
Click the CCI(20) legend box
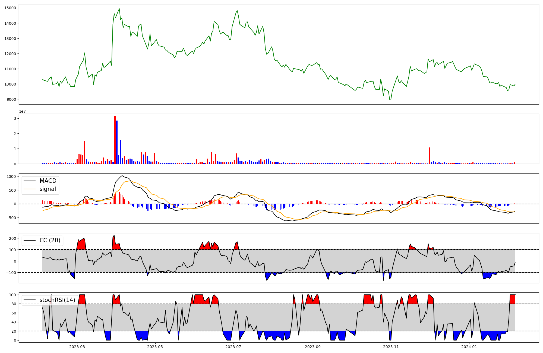click(43, 240)
